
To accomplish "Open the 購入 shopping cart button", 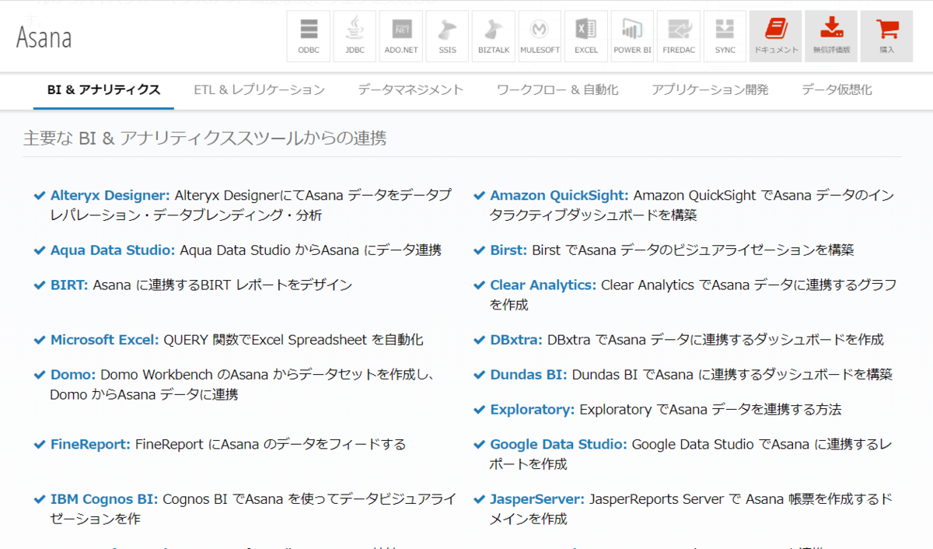I will 886,37.
